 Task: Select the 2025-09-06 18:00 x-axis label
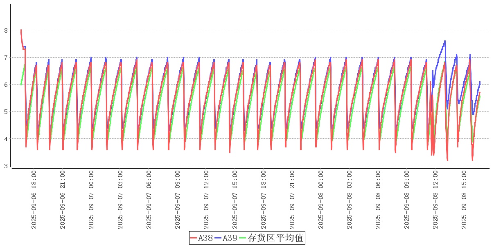click(34, 200)
